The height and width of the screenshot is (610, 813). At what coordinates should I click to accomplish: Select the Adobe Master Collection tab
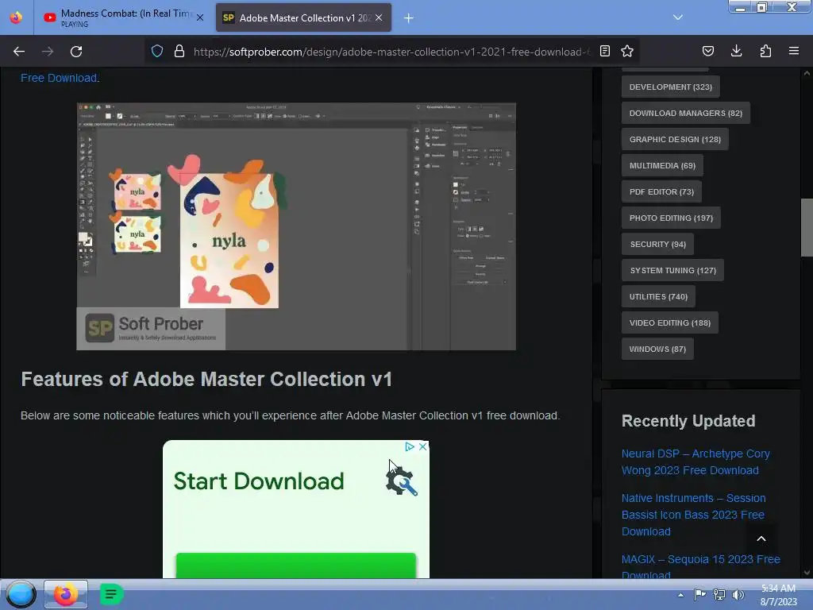[303, 17]
